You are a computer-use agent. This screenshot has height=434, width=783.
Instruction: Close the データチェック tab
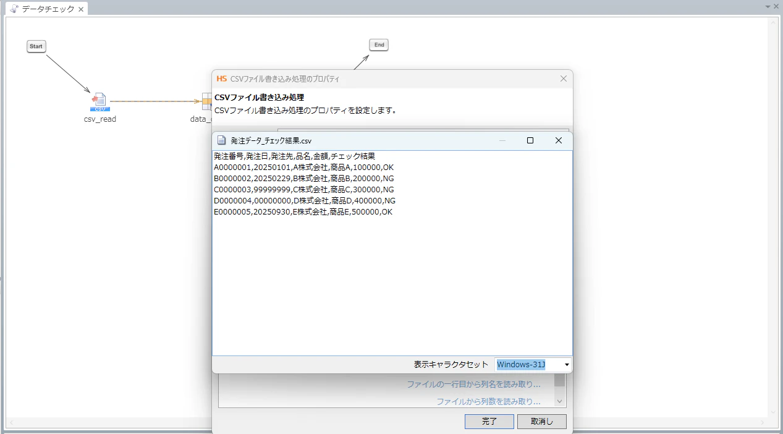(x=81, y=9)
